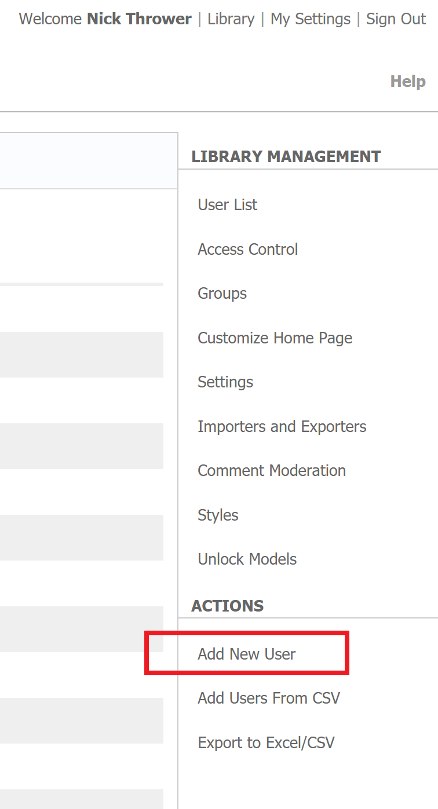The height and width of the screenshot is (809, 438).
Task: Select Access Control menu item
Action: point(247,250)
